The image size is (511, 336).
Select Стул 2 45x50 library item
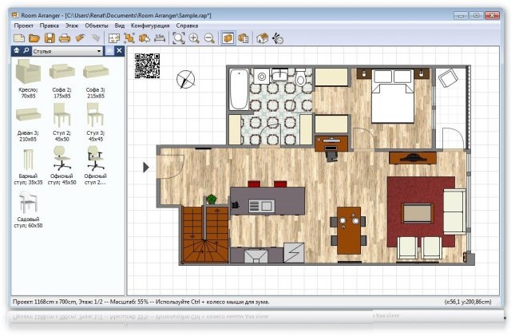click(x=62, y=122)
